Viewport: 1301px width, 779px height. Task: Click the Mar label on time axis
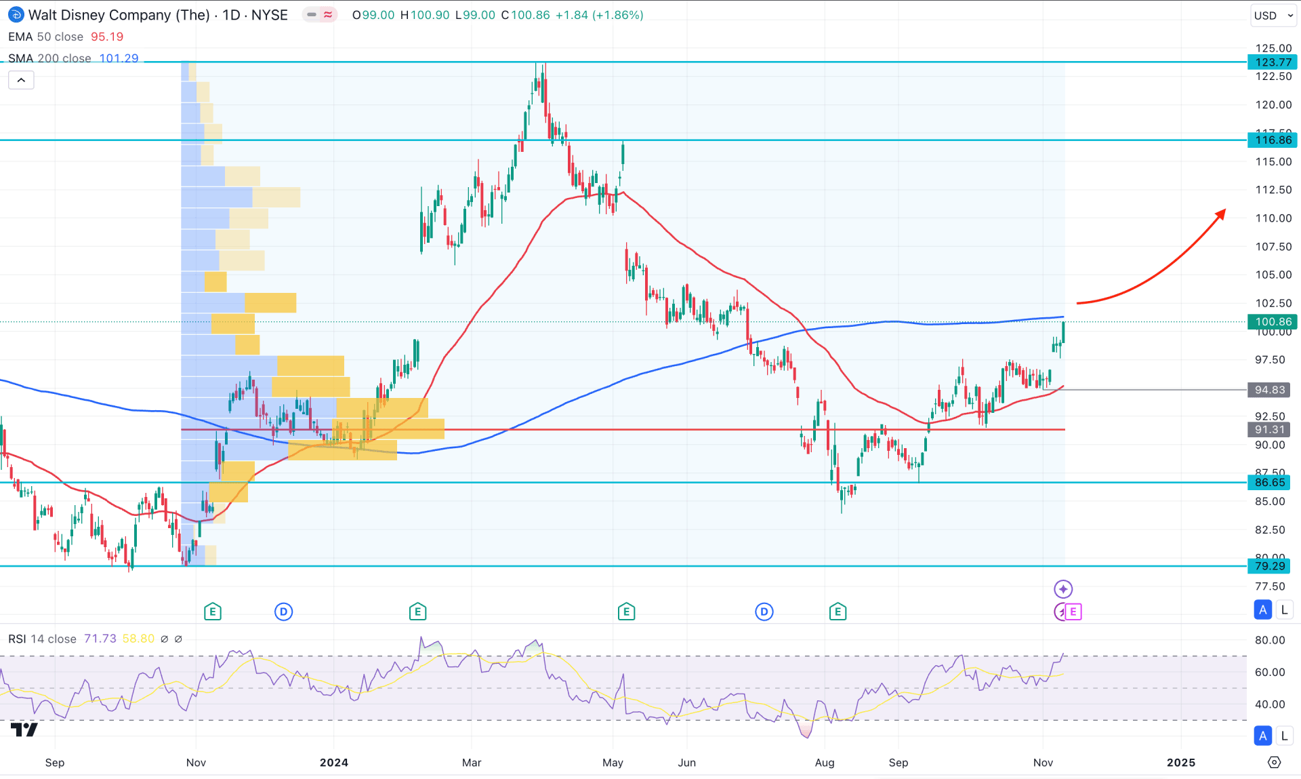click(472, 762)
